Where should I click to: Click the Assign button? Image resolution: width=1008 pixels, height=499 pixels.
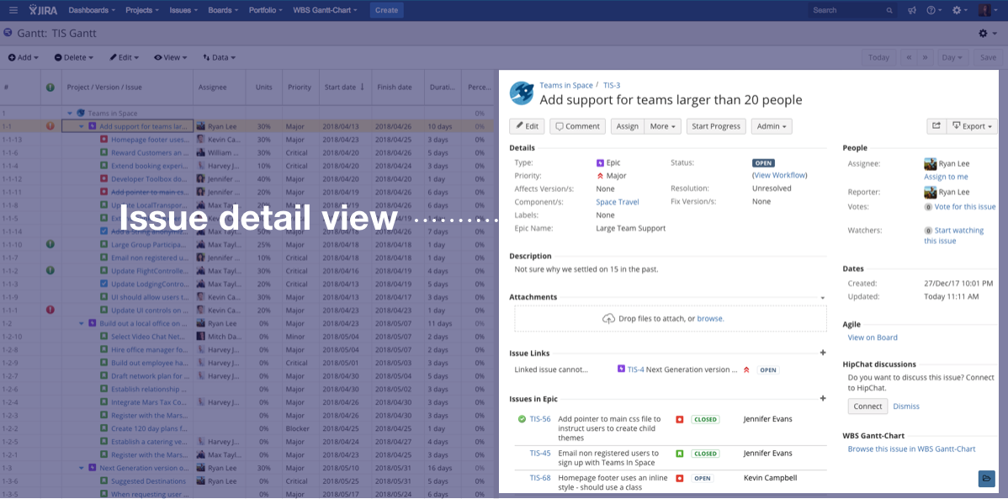pos(628,126)
